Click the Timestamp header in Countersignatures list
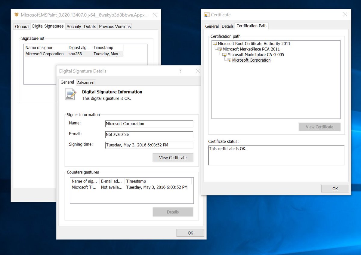Screen dimensions: 361x255 [158, 181]
